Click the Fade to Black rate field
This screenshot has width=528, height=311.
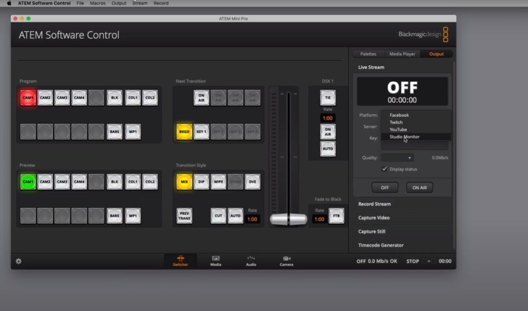click(x=319, y=219)
